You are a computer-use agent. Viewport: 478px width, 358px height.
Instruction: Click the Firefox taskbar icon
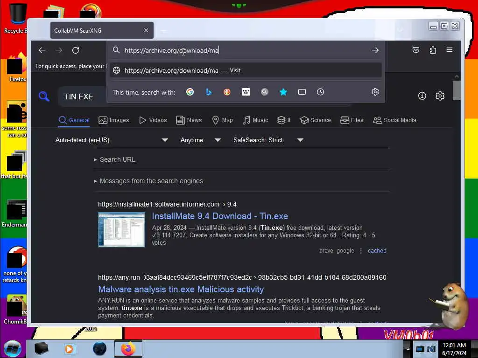128,349
